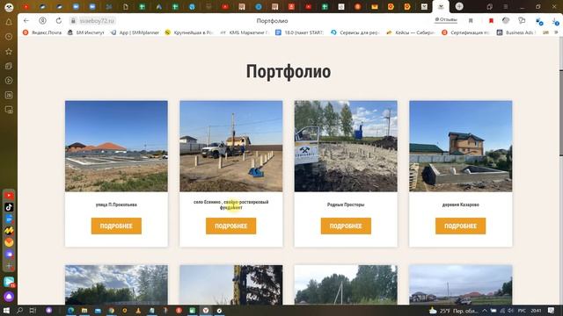This screenshot has height=316, width=563.
Task: Open favorites star icon in the sidebar
Action: tap(9, 51)
